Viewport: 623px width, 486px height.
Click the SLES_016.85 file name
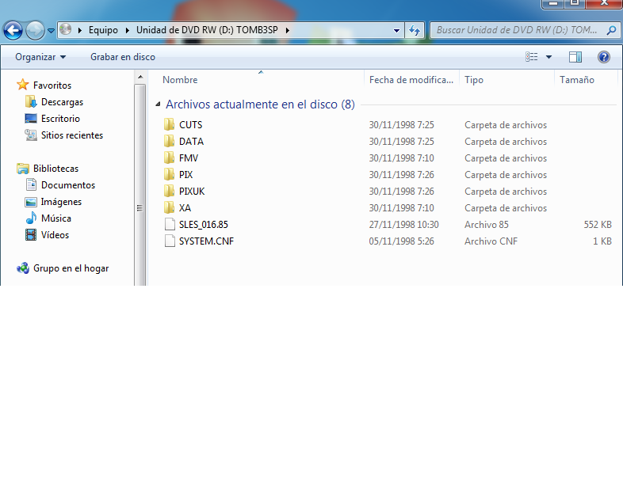click(204, 225)
